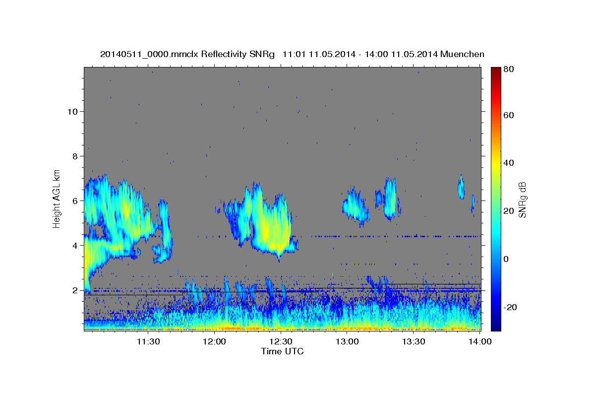Viewport: 595px width, 397px height.
Task: Click the colorbar value 80
Action: (509, 70)
